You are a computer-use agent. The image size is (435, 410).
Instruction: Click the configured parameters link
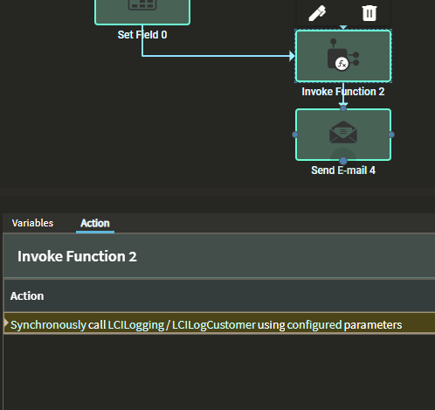(344, 324)
